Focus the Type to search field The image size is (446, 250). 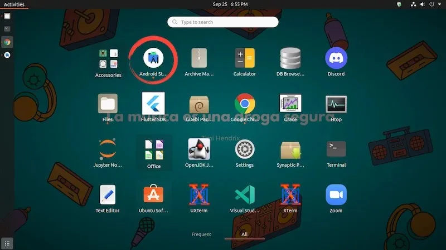coord(223,22)
